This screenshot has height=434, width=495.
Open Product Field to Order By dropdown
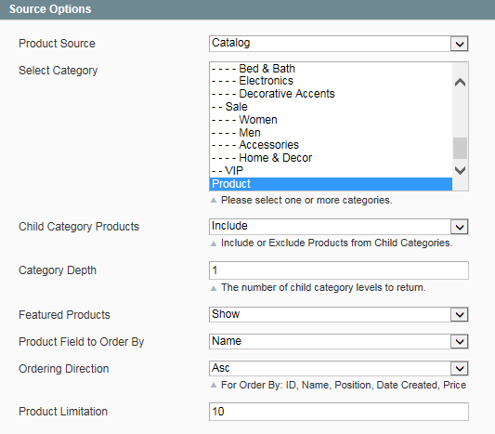click(x=338, y=341)
